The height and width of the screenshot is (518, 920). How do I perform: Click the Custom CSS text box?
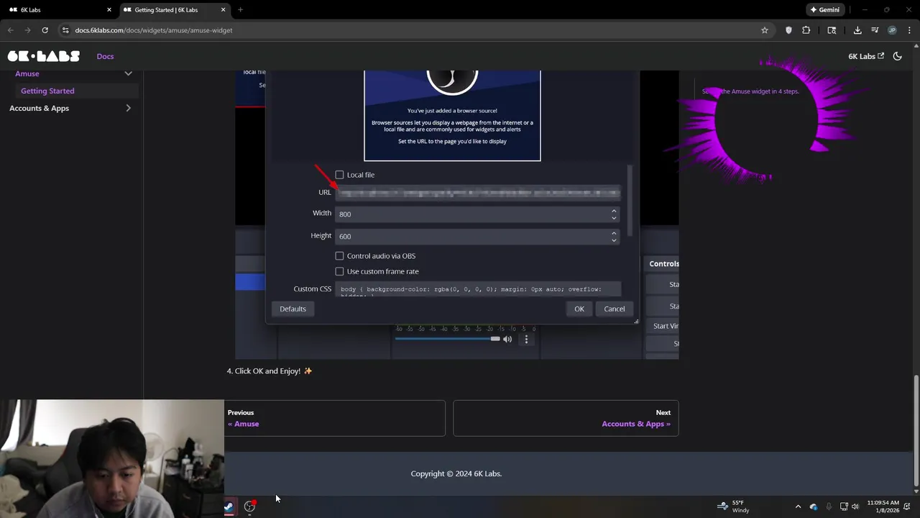(478, 289)
